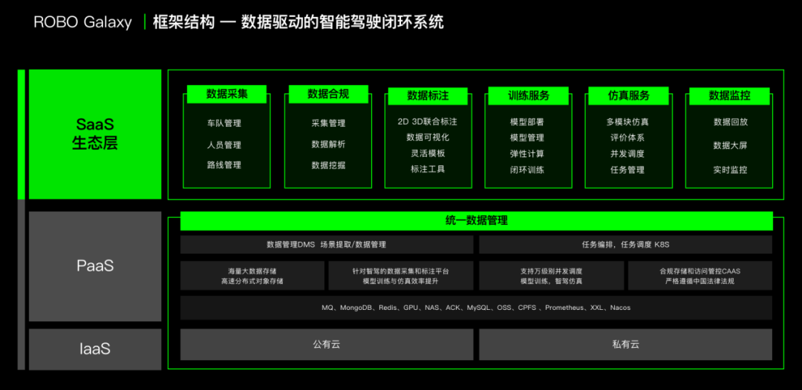Click 评价体系 item
The height and width of the screenshot is (390, 802).
[627, 138]
